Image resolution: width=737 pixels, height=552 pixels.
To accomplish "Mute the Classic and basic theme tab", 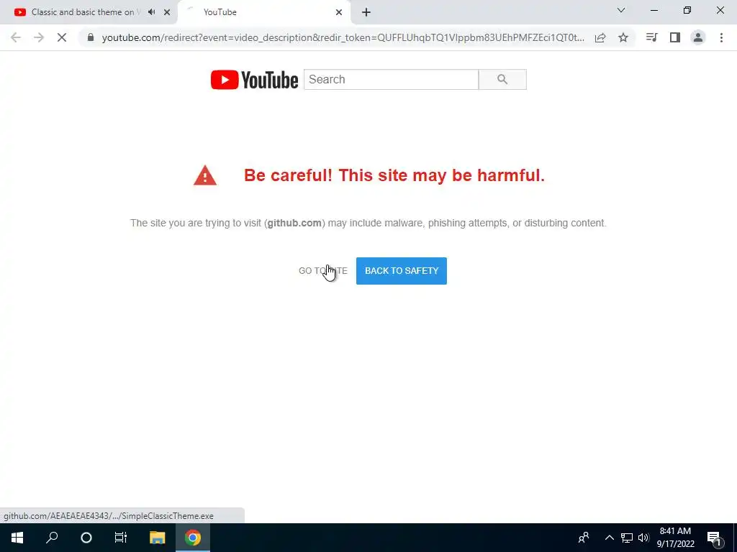I will pyautogui.click(x=151, y=12).
